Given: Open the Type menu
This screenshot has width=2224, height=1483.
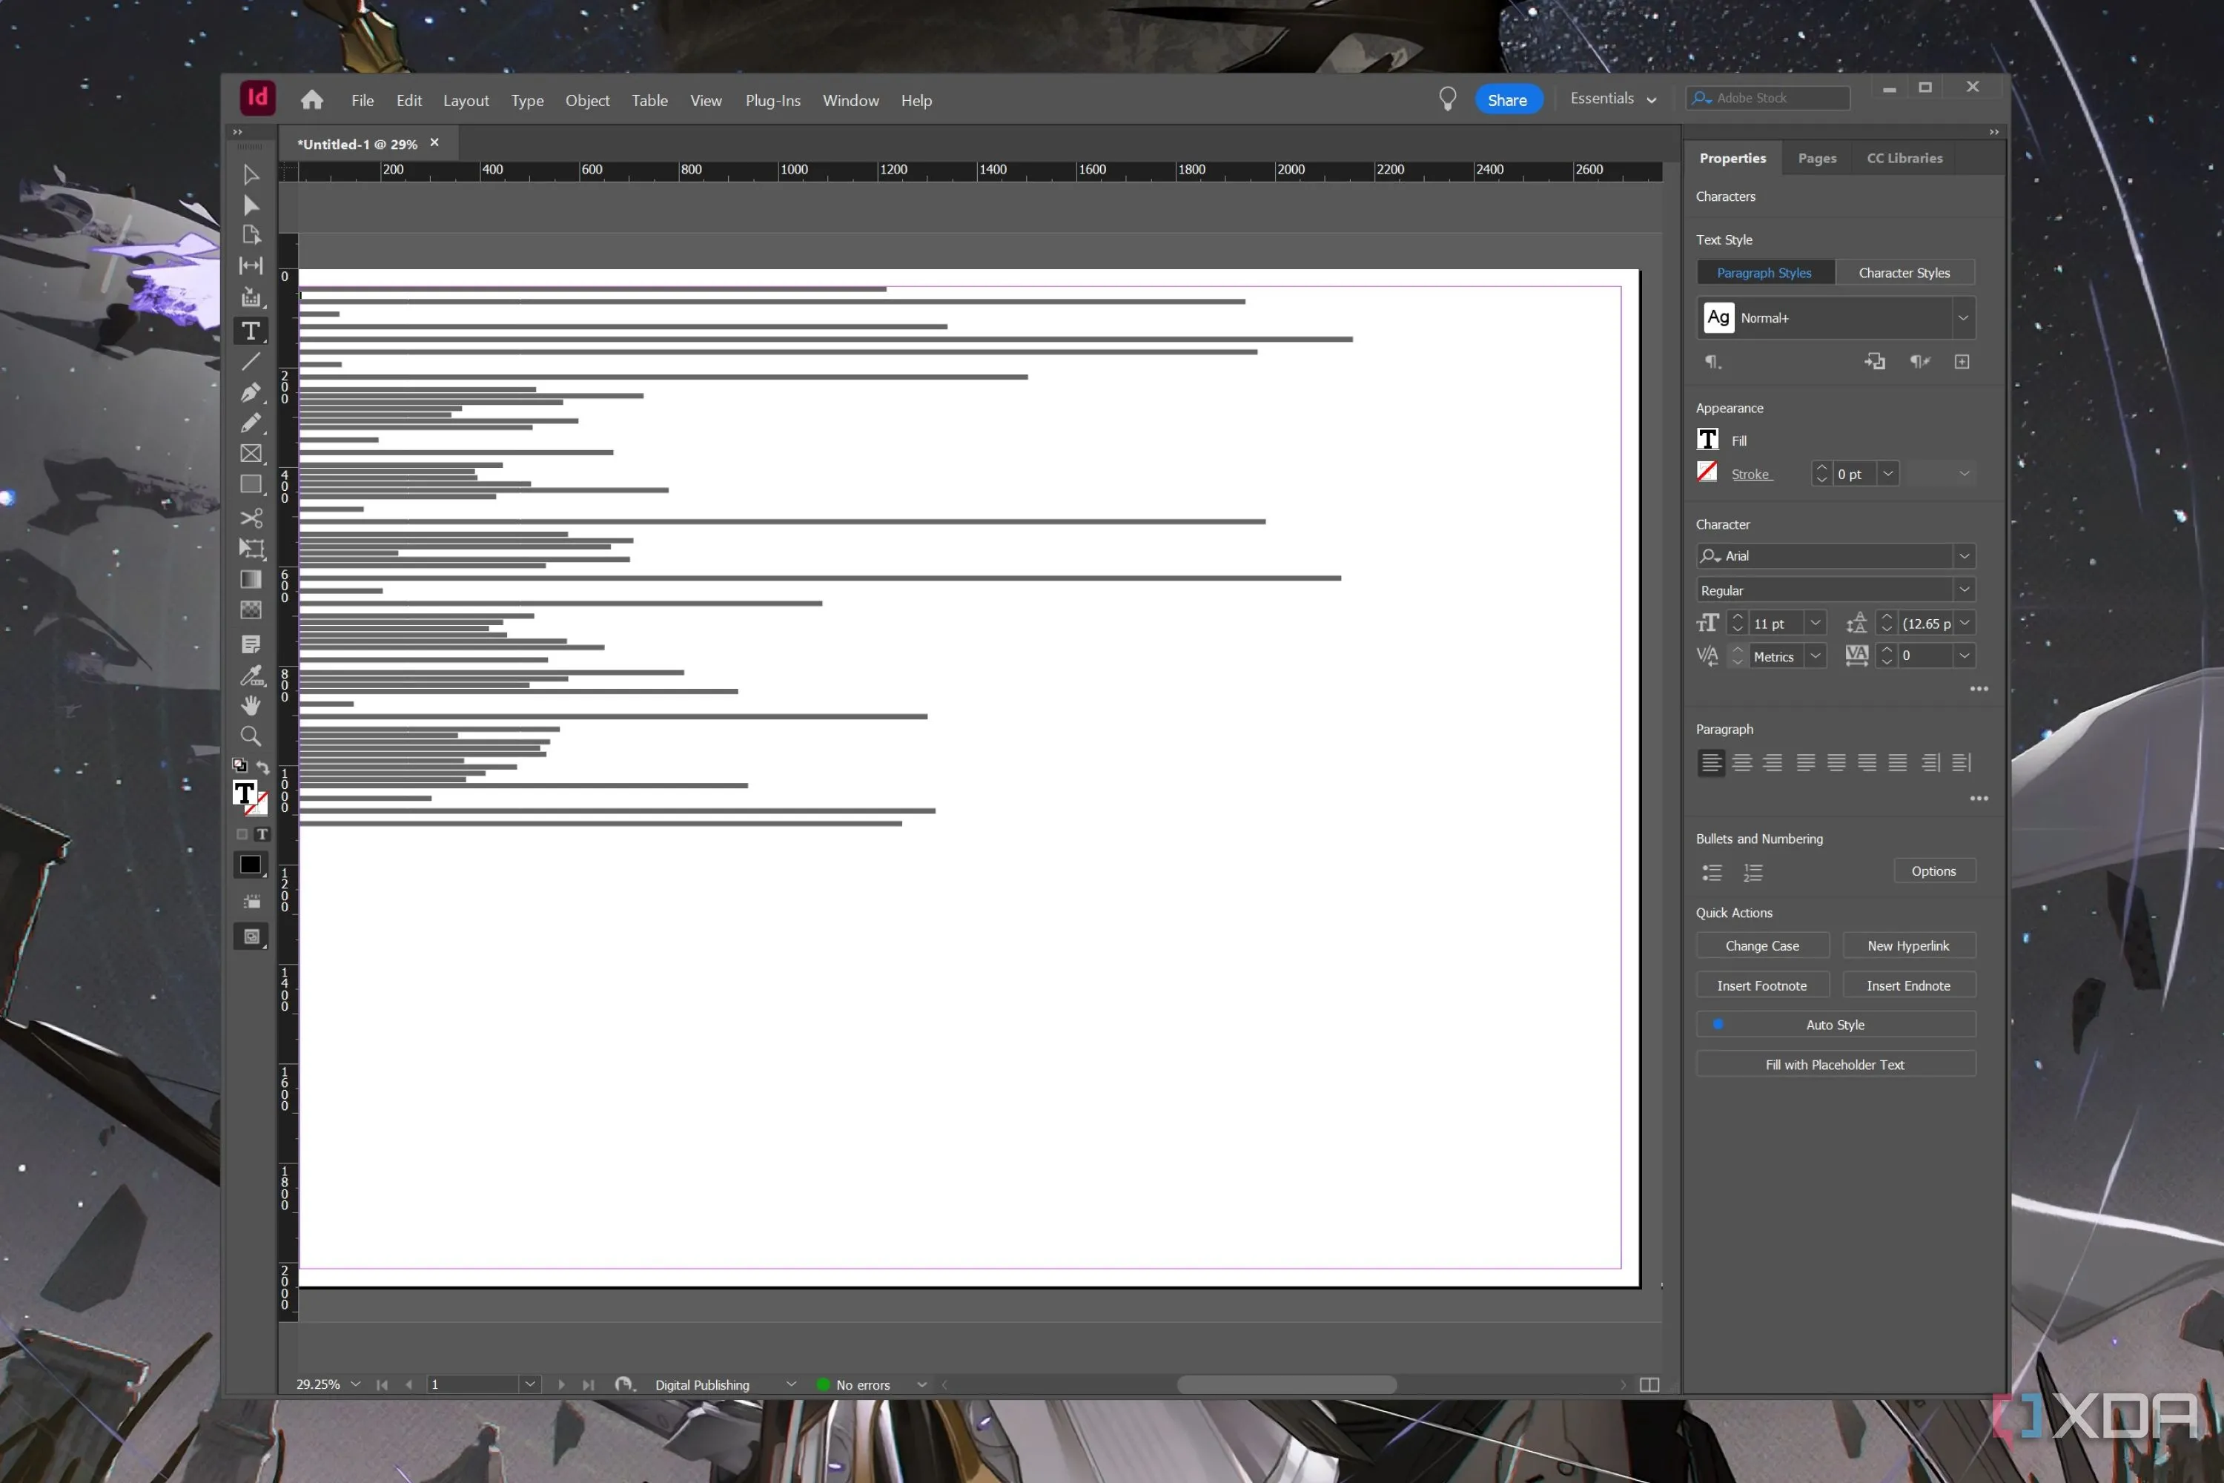Looking at the screenshot, I should coord(526,100).
